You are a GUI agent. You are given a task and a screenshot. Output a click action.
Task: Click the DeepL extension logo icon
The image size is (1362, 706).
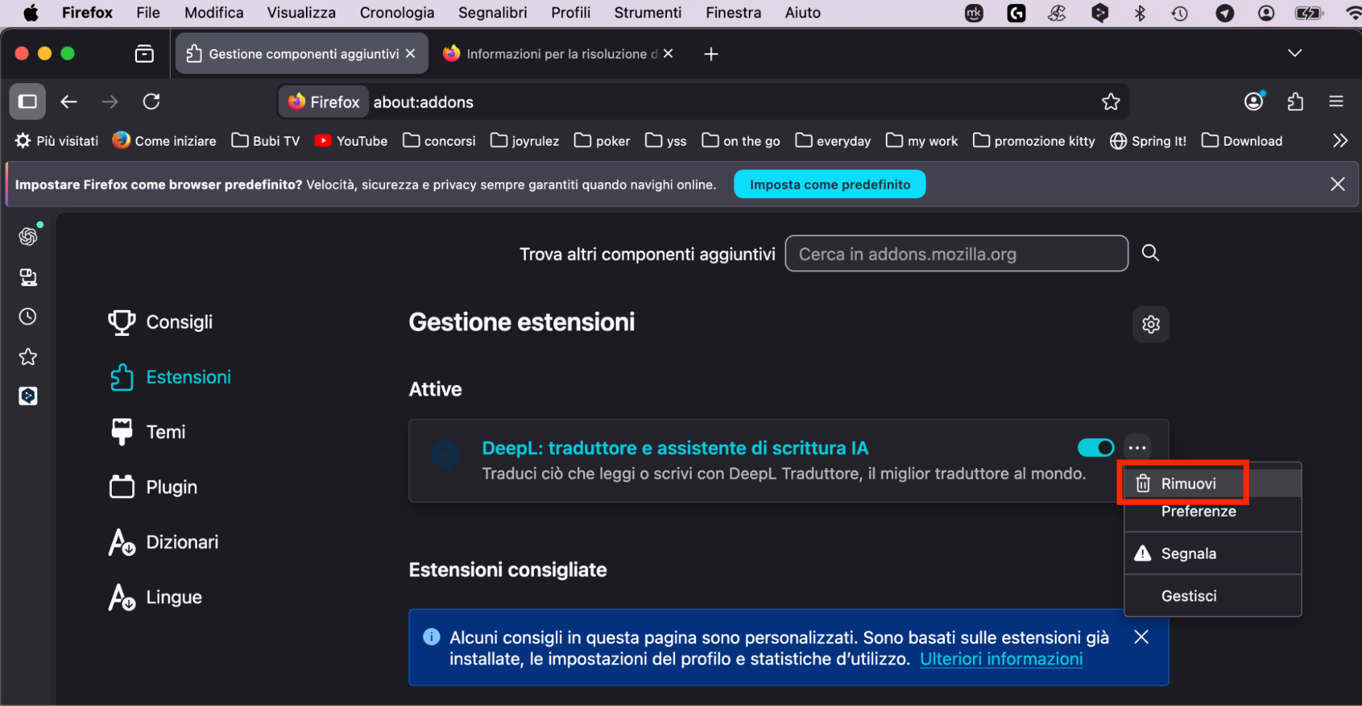pos(446,455)
